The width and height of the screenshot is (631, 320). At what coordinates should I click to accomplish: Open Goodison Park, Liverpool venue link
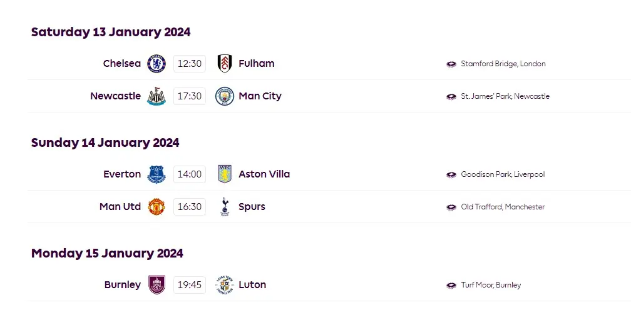(503, 174)
